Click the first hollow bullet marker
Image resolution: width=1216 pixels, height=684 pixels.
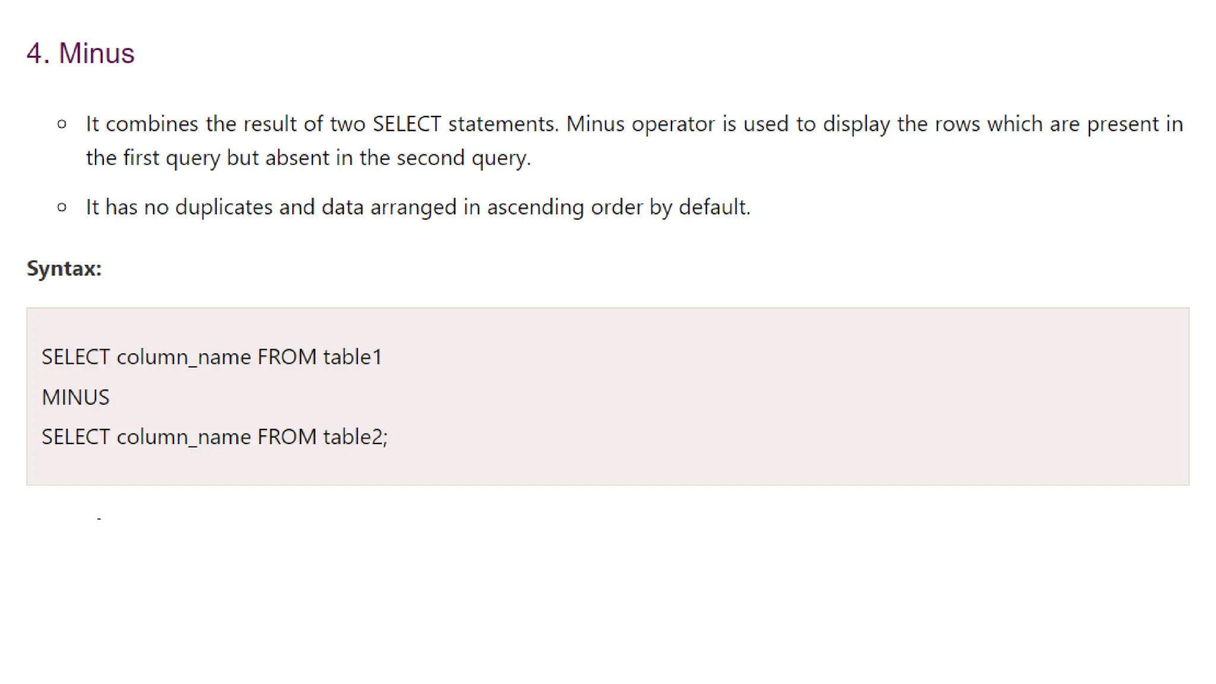(x=62, y=124)
